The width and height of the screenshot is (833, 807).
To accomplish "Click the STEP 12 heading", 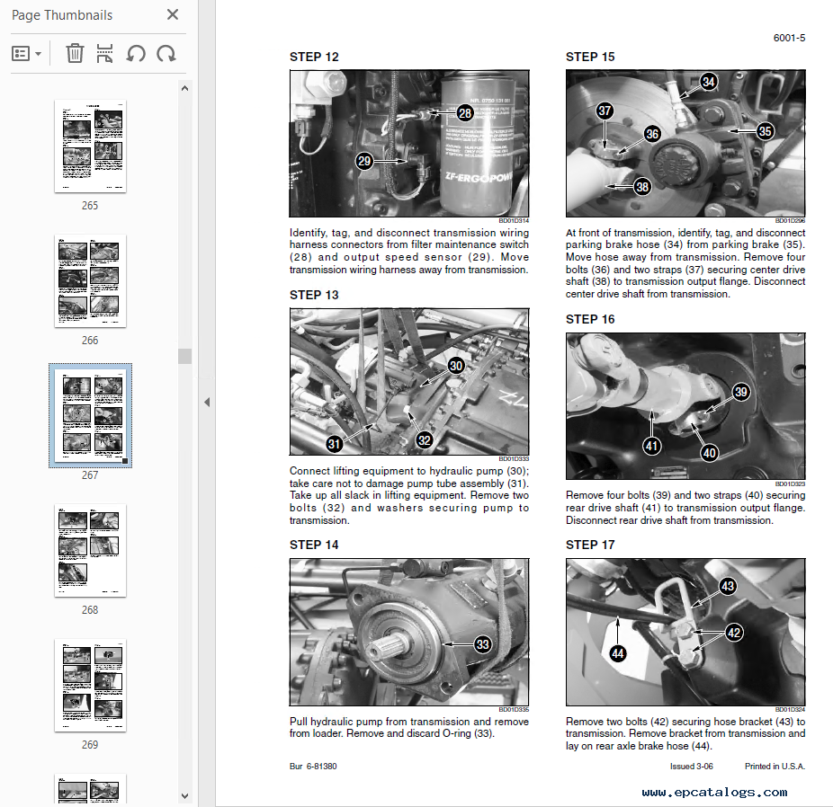I will [314, 57].
